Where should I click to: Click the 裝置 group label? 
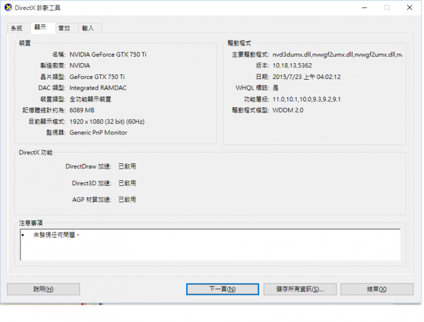(x=25, y=43)
